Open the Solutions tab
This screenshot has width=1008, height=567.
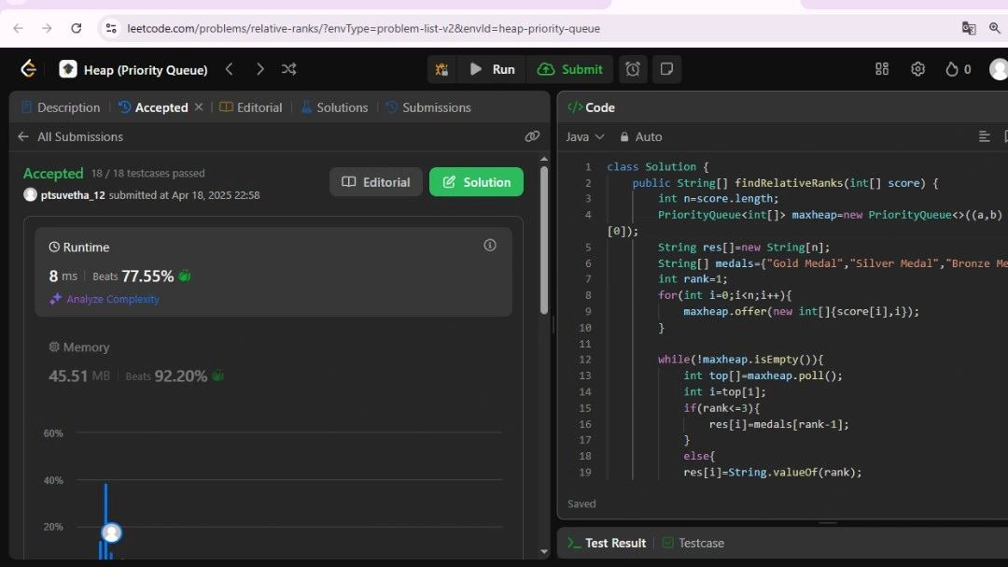pos(334,107)
